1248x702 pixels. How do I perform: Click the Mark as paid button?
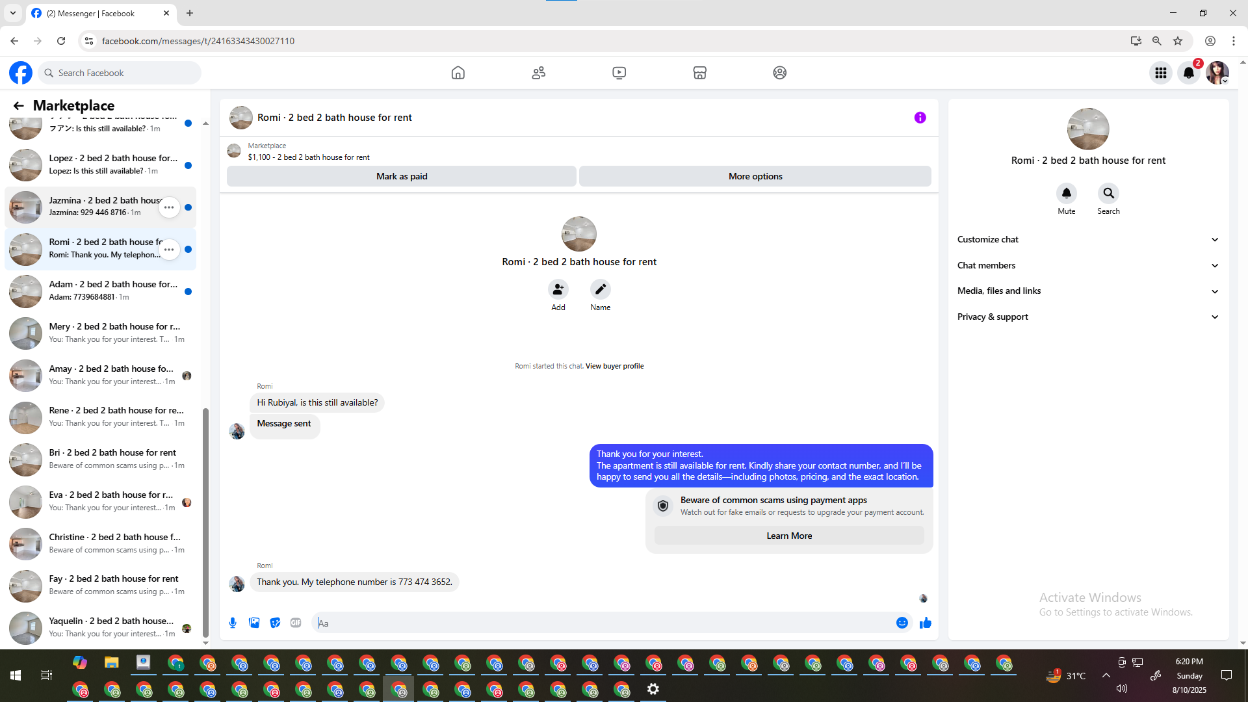tap(401, 176)
